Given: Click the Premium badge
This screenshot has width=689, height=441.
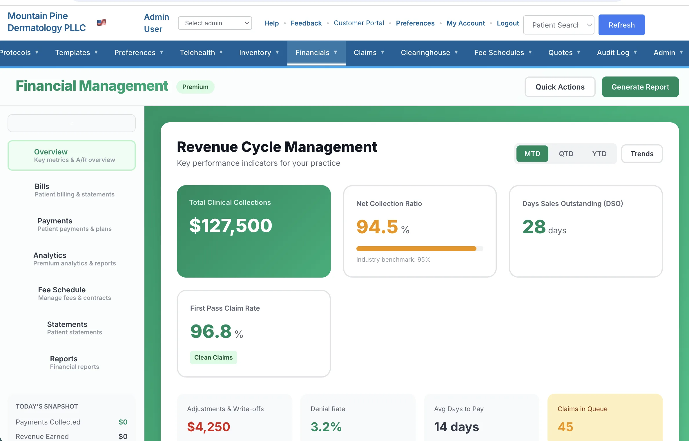Looking at the screenshot, I should coord(195,87).
